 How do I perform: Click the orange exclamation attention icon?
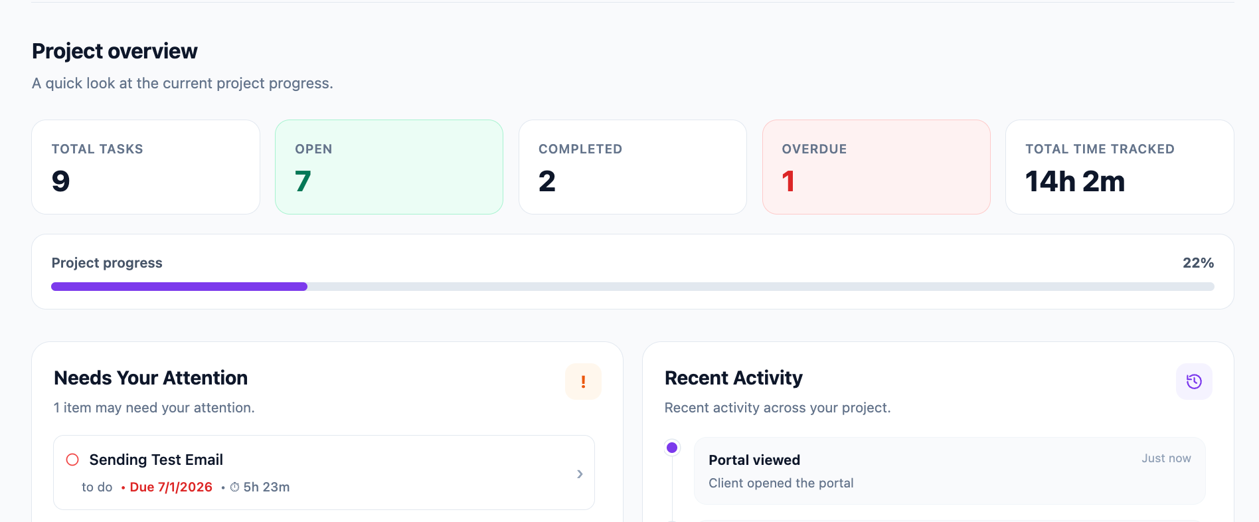pyautogui.click(x=583, y=382)
